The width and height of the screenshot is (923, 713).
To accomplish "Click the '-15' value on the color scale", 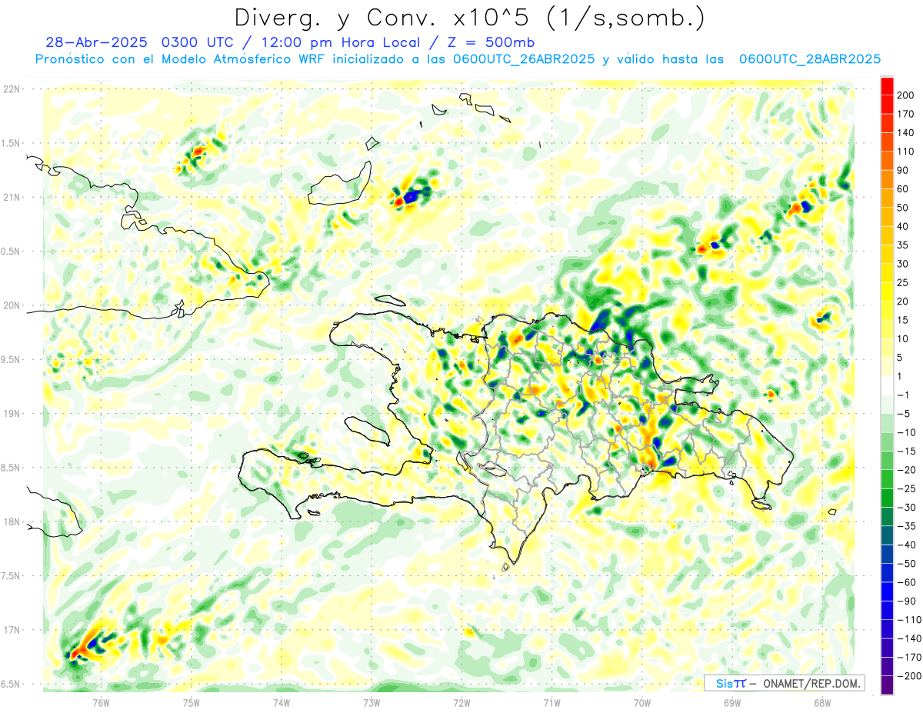I will click(x=905, y=451).
